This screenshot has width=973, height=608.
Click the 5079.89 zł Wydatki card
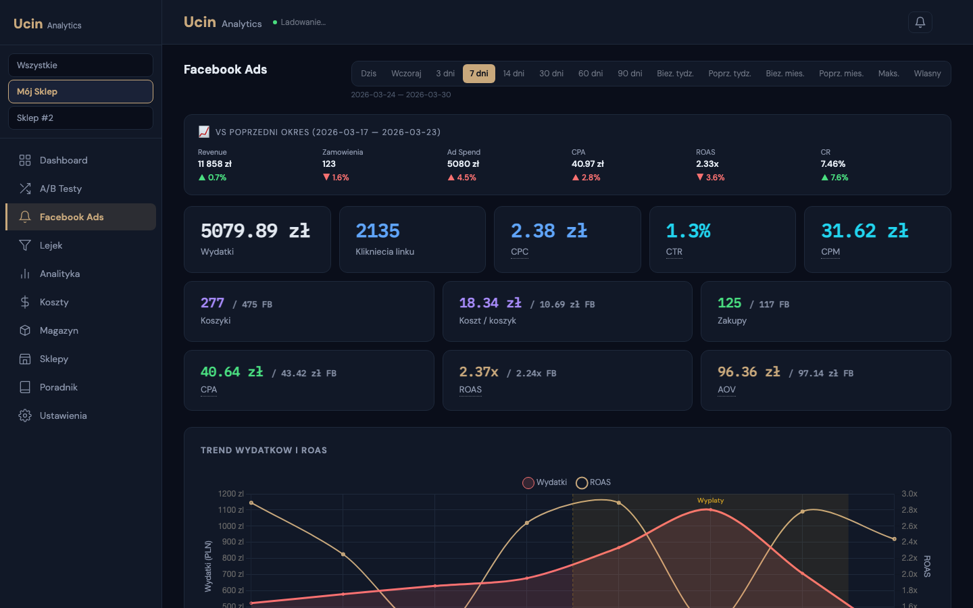257,239
